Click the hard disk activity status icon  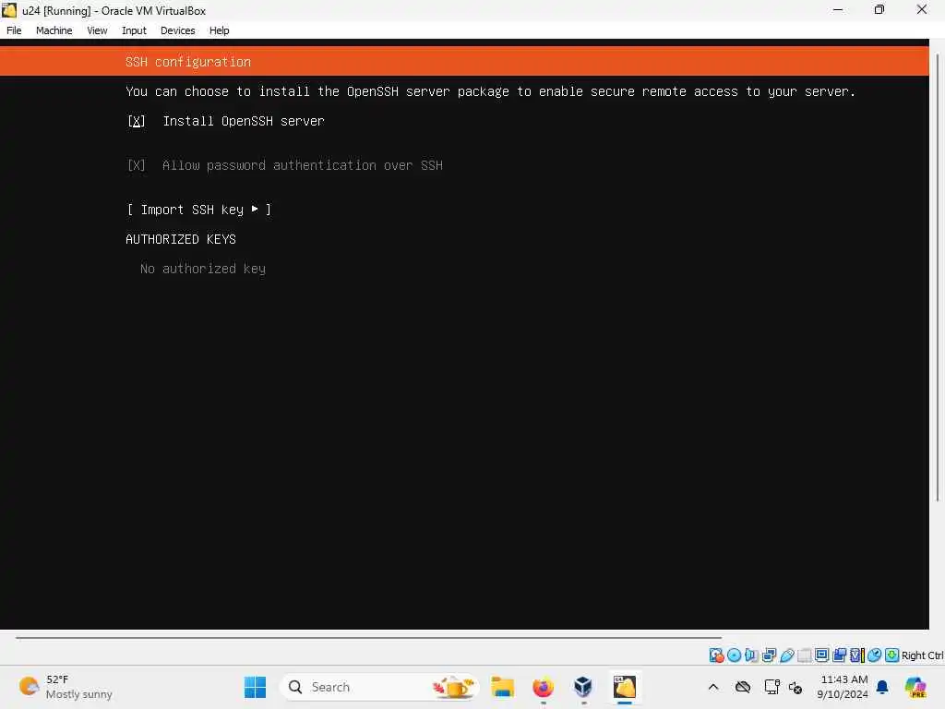716,655
